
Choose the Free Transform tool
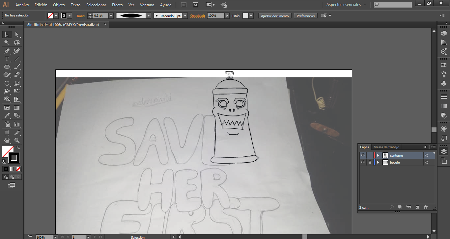[x=17, y=91]
